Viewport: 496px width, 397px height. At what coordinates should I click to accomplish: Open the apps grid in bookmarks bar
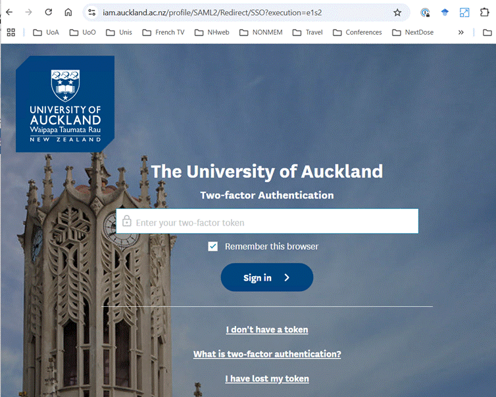tap(11, 32)
